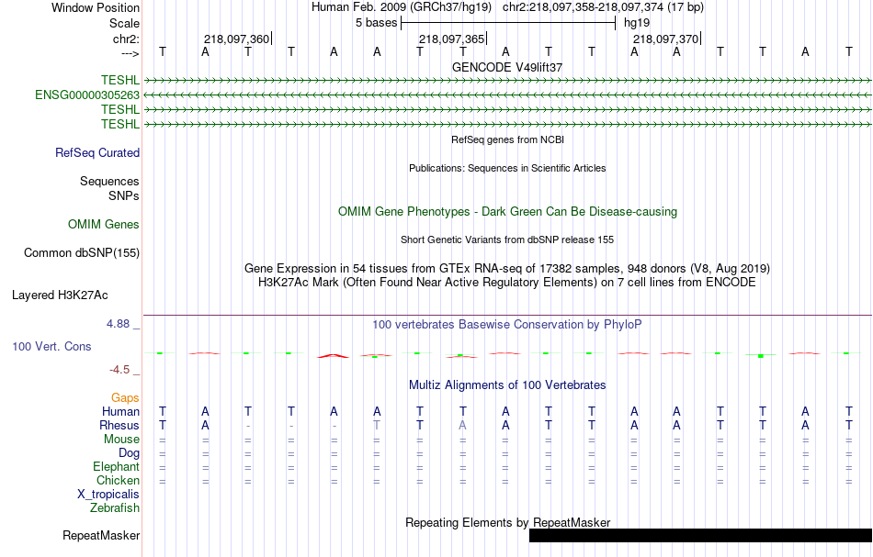This screenshot has width=873, height=557.
Task: Click the '5 bases' scale bar label
Action: [377, 23]
